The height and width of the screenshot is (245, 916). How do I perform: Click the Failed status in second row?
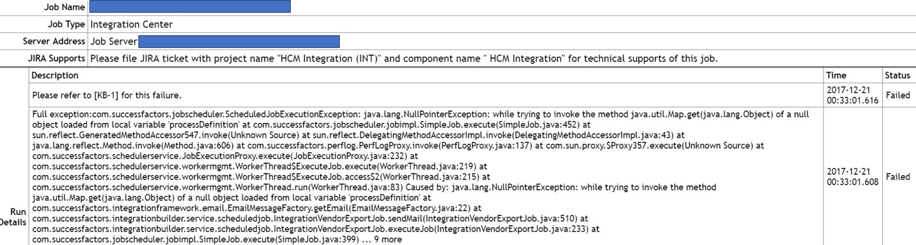pos(898,176)
